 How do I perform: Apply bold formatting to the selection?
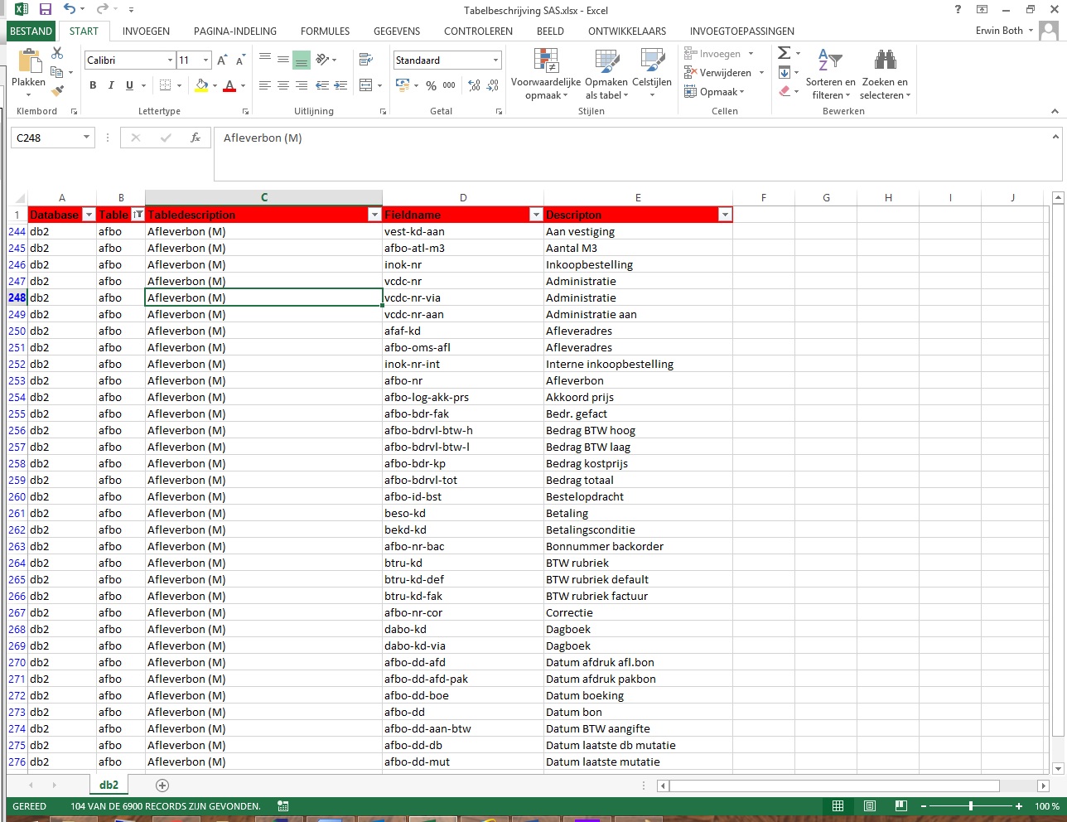[92, 85]
